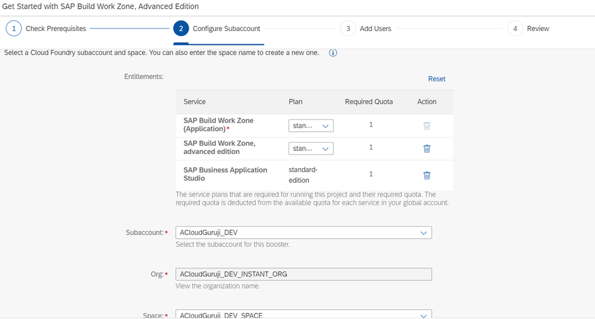Click step 3 circle icon
Screen dimensions: 595x319
348,29
